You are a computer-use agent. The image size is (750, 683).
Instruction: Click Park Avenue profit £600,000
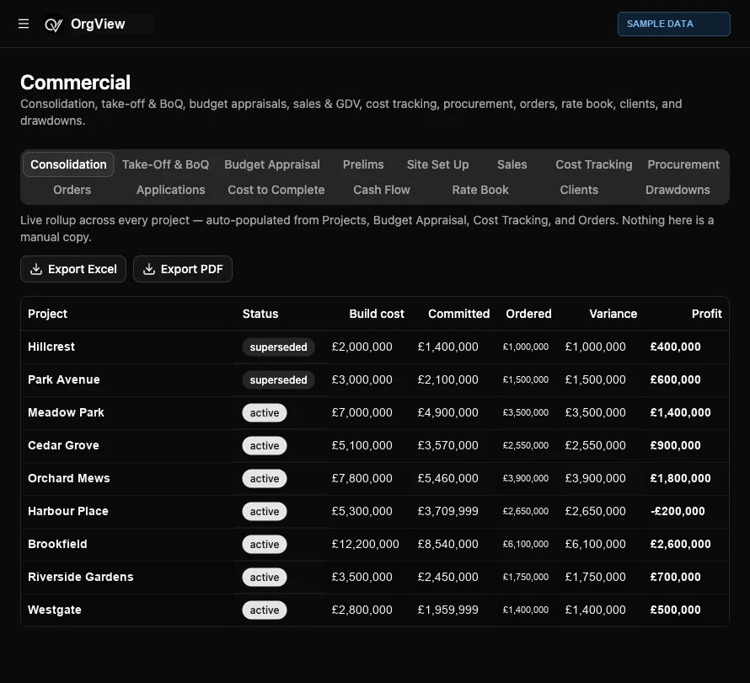675,380
